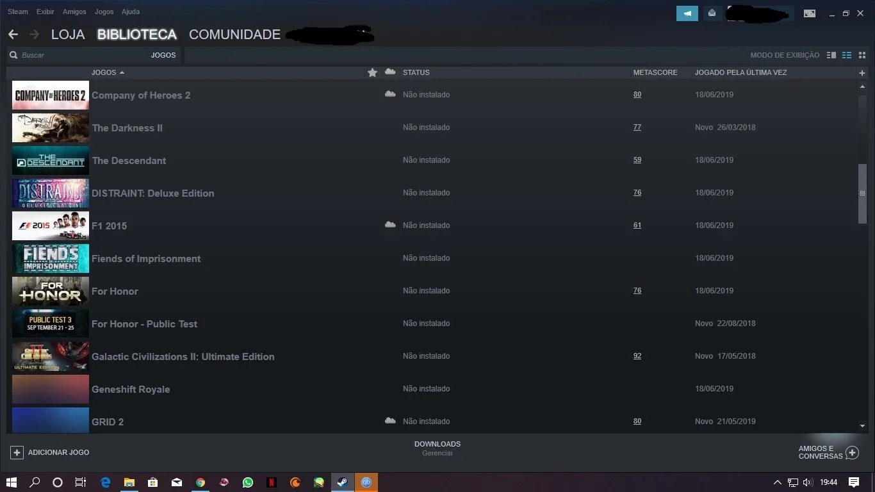875x492 pixels.
Task: Select Geneshift Royale game title
Action: pyautogui.click(x=131, y=389)
